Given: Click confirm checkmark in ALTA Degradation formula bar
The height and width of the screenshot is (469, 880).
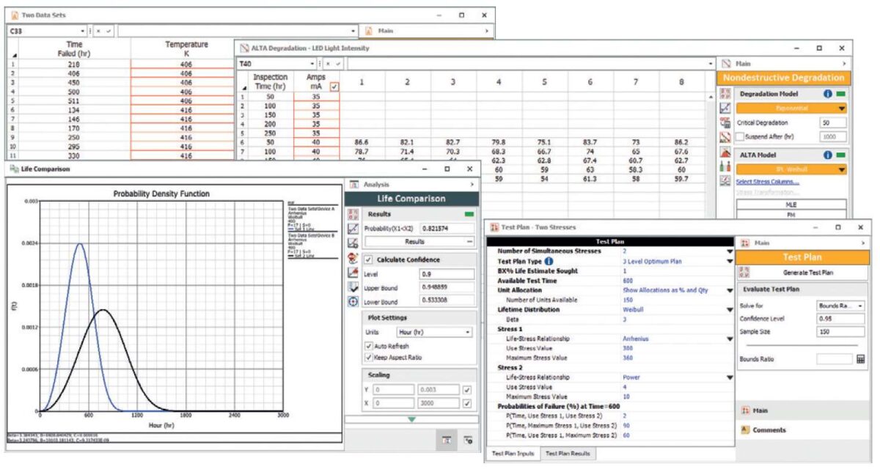Looking at the screenshot, I should click(337, 64).
